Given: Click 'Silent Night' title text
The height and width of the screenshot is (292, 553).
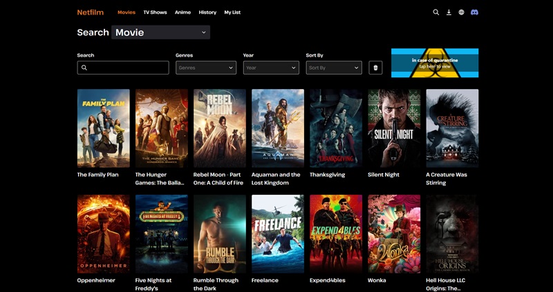Looking at the screenshot, I should 384,175.
